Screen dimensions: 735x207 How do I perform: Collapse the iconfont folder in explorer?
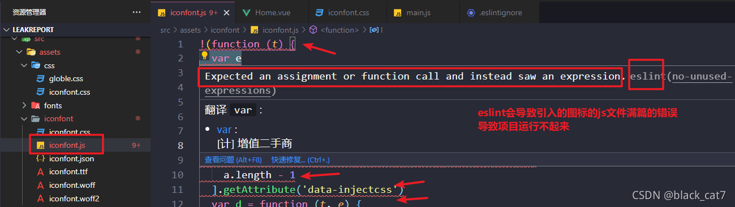[25, 118]
